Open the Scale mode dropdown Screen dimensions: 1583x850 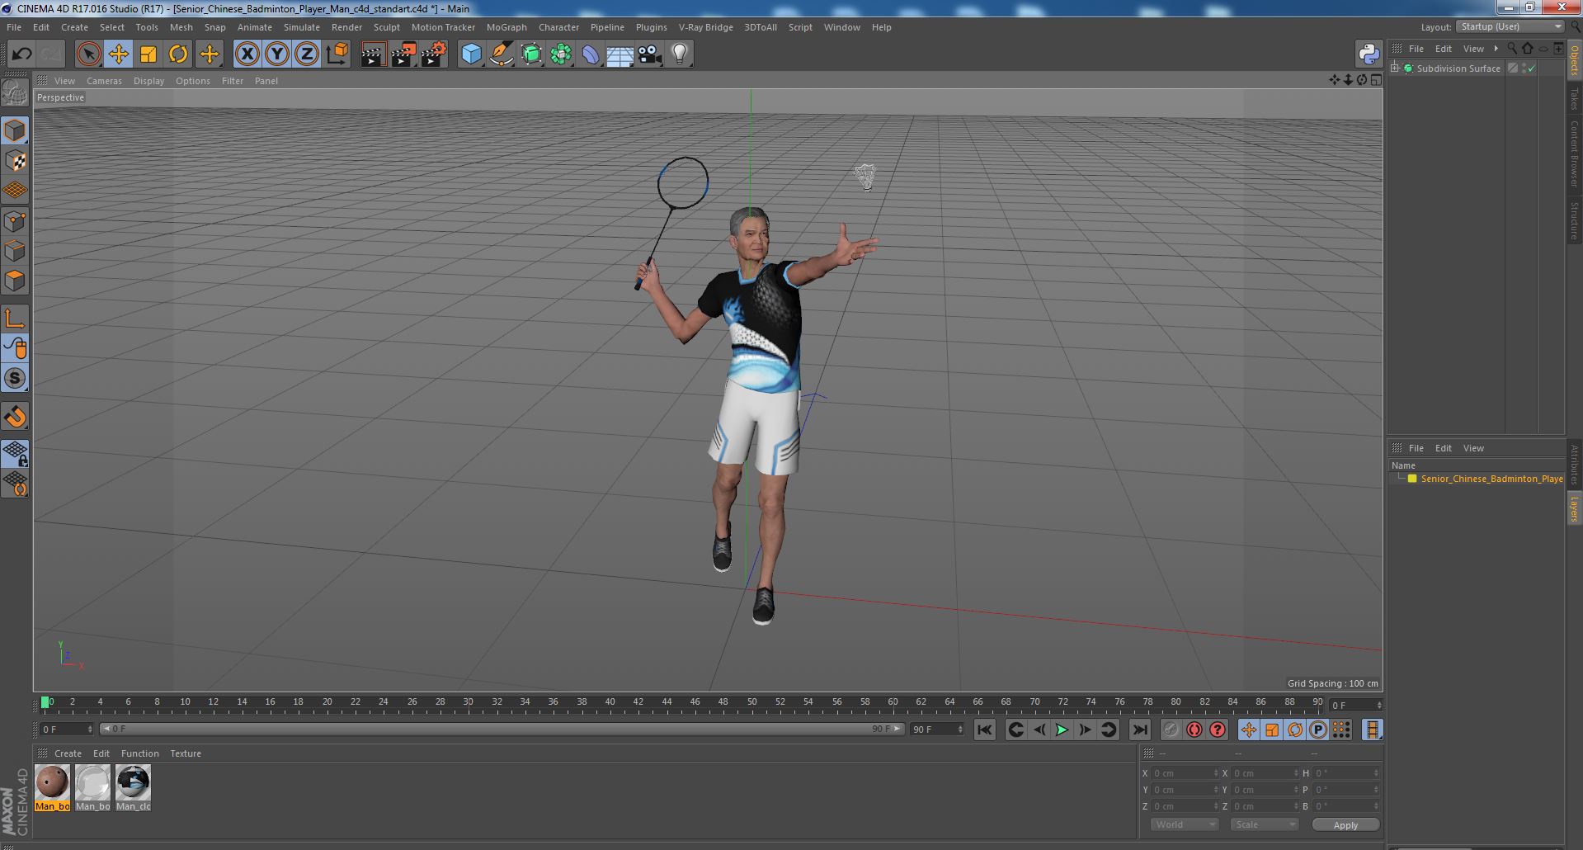(x=1265, y=824)
